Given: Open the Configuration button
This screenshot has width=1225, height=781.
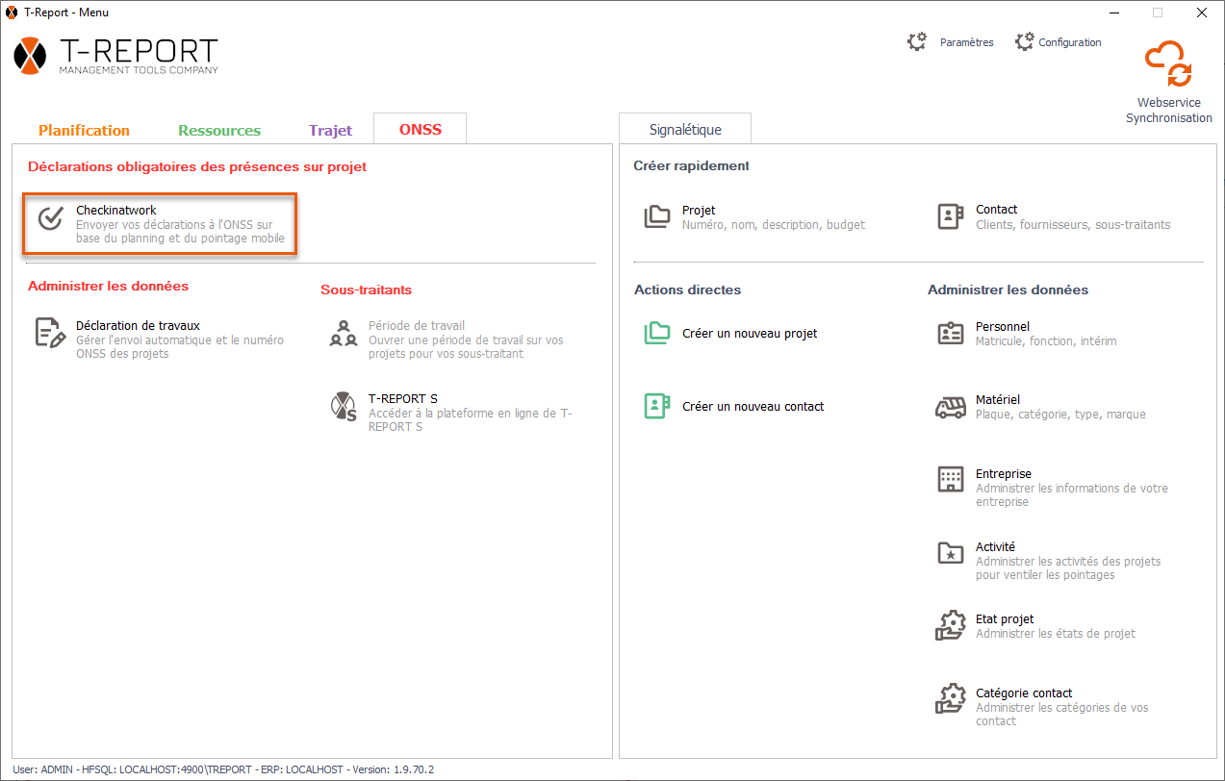Looking at the screenshot, I should pos(1059,42).
